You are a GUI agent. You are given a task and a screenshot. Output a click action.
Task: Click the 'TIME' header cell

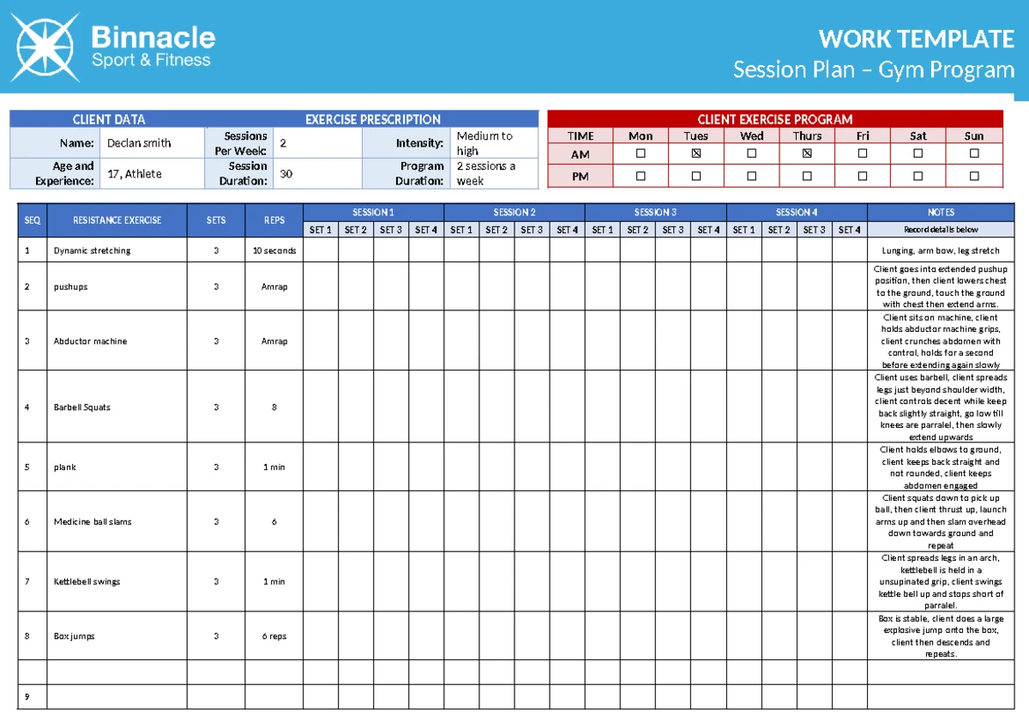pyautogui.click(x=581, y=135)
